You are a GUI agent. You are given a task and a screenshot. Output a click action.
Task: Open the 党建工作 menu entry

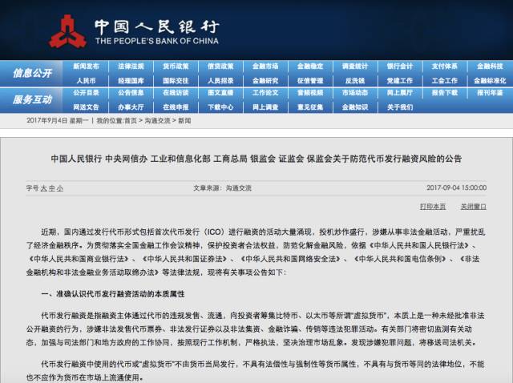pos(400,81)
